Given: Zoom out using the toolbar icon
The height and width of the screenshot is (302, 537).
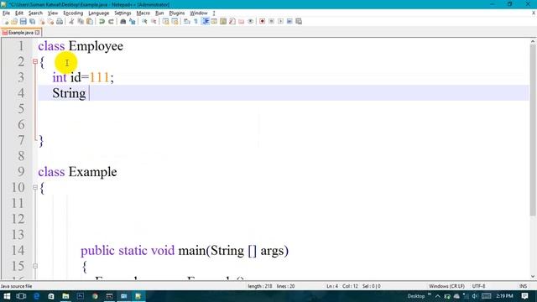Looking at the screenshot, I should pyautogui.click(x=154, y=21).
